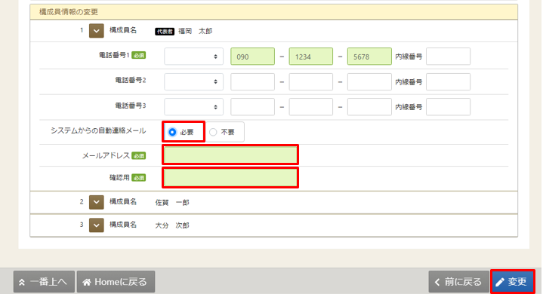Expand member 2 佐賀 一郎 chevron
The image size is (543, 294).
(x=96, y=202)
